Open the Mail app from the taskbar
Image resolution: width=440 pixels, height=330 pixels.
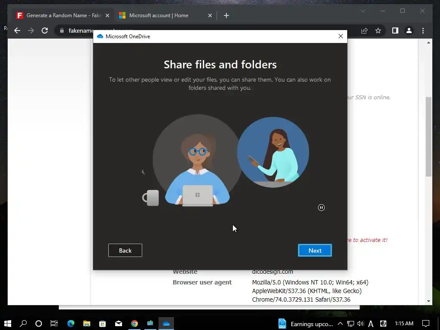coord(119,324)
